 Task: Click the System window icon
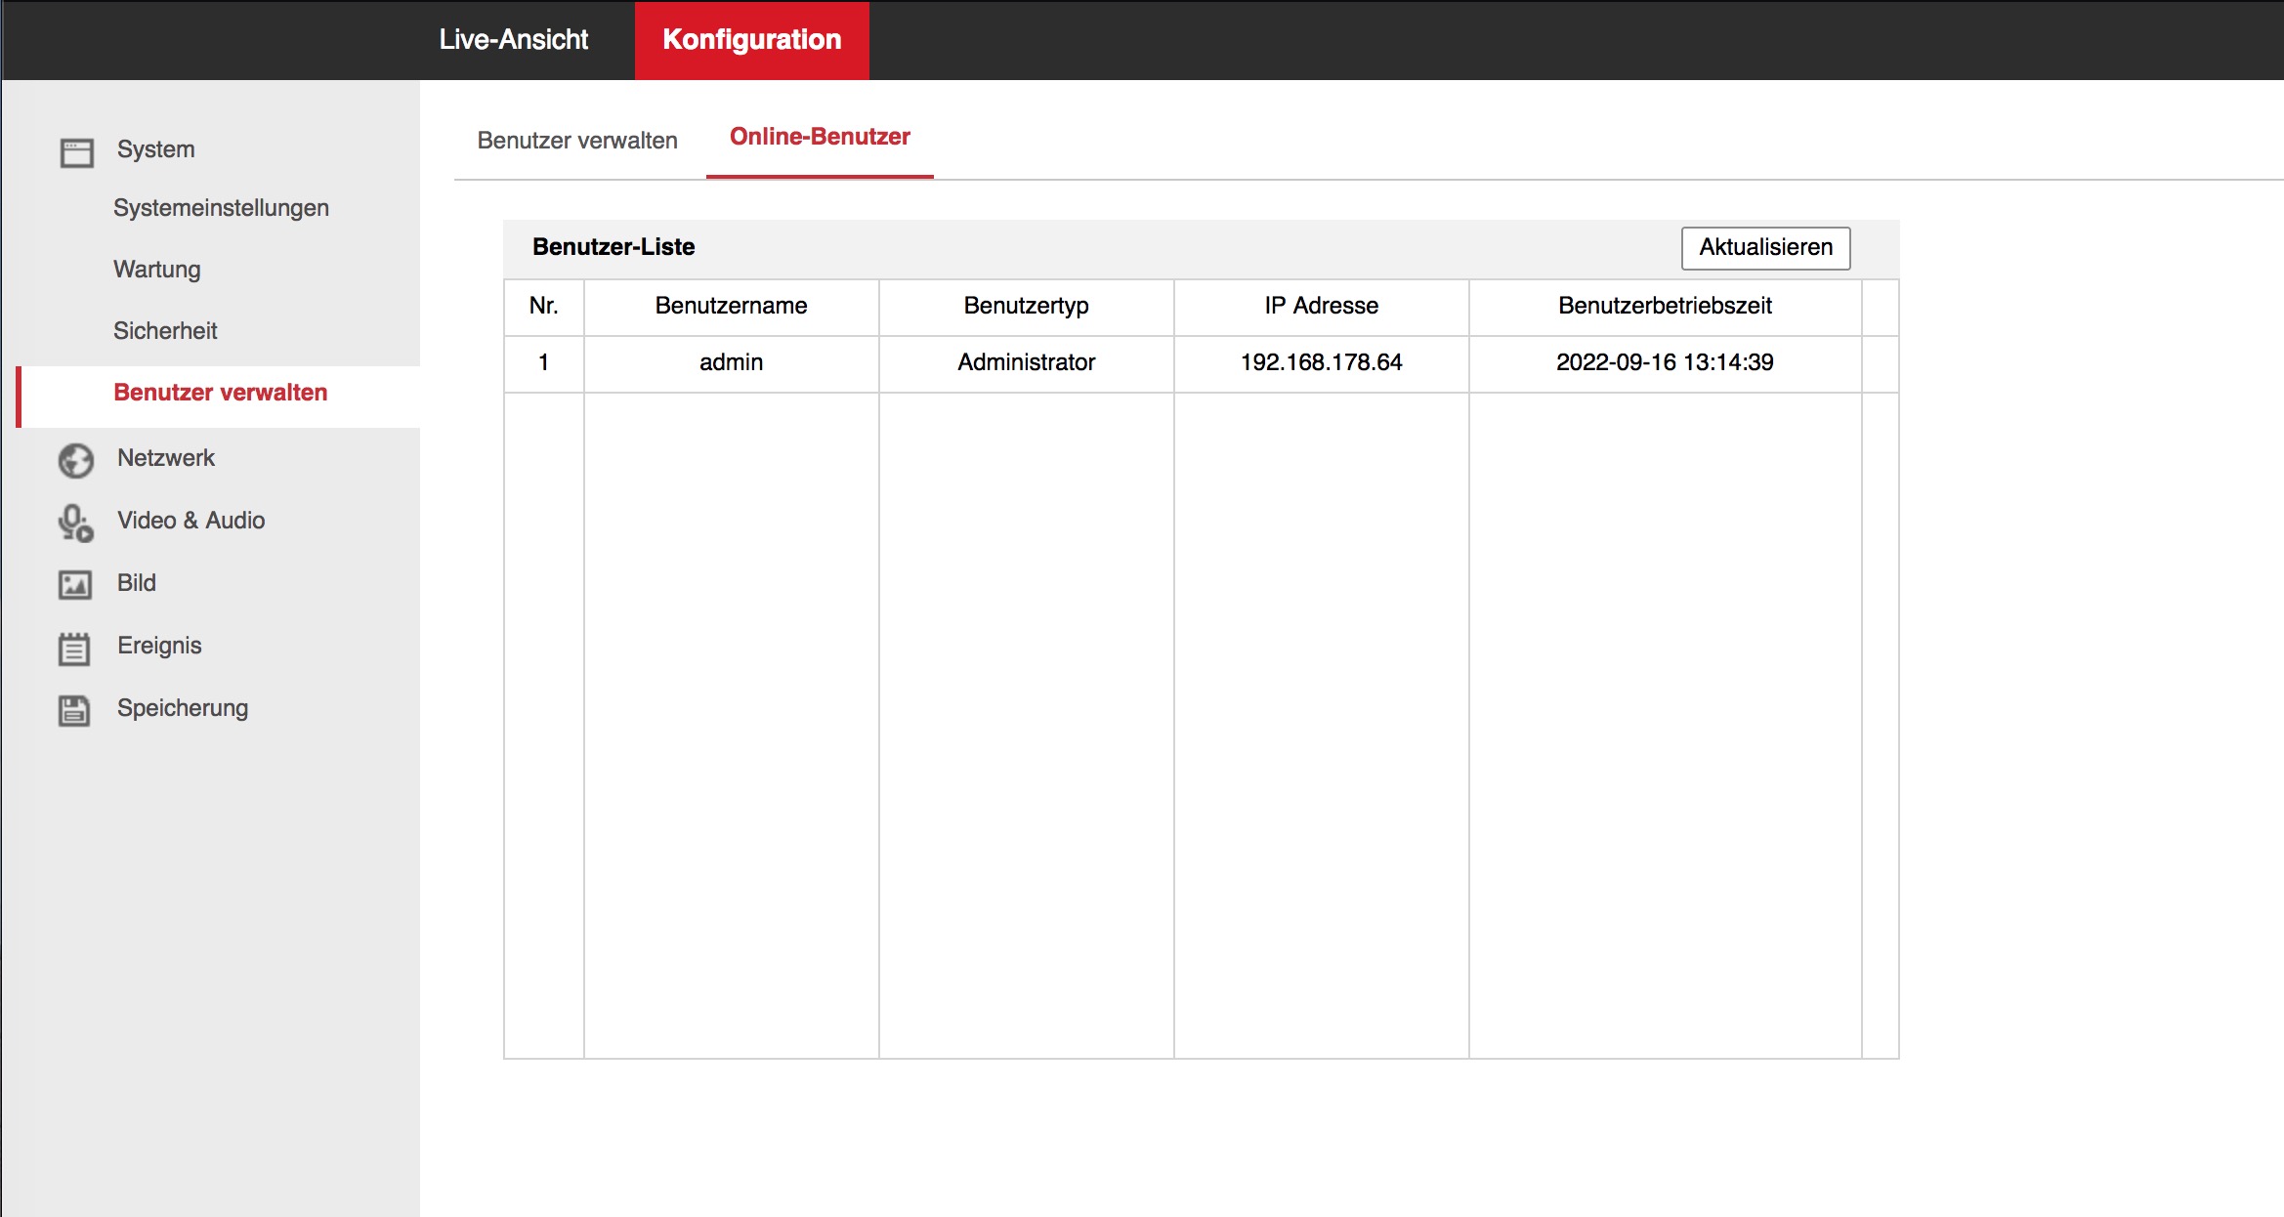(76, 152)
